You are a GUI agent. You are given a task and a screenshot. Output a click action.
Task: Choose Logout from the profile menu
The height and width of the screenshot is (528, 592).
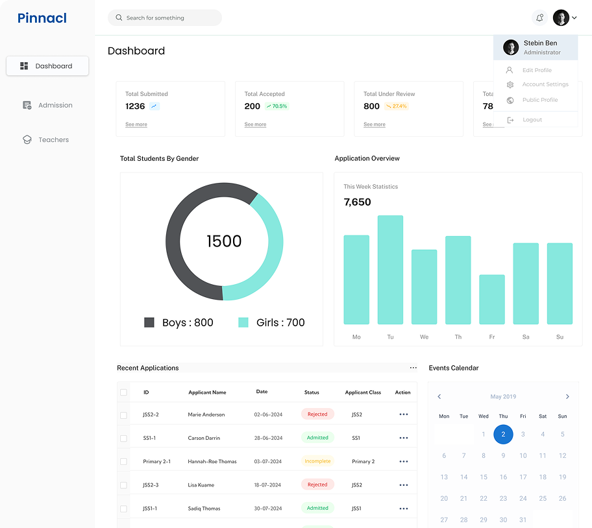tap(532, 120)
